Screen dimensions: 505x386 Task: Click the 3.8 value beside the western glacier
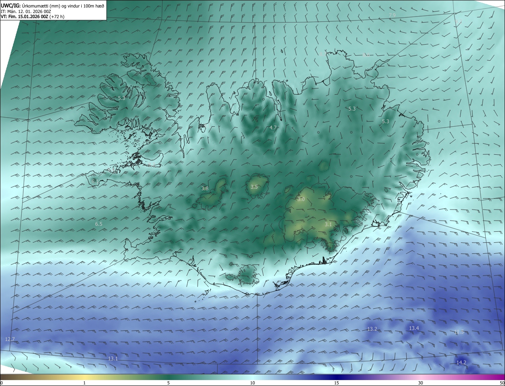(205, 189)
